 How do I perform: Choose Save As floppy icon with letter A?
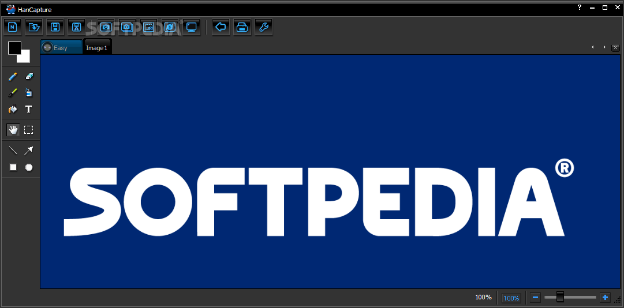[x=77, y=27]
